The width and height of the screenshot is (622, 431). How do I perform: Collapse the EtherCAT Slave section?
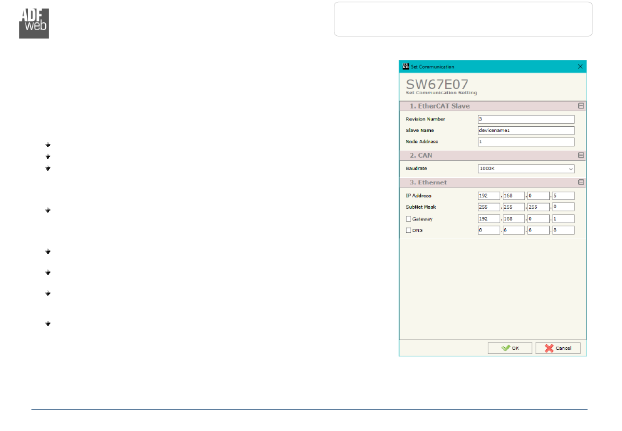click(x=581, y=106)
